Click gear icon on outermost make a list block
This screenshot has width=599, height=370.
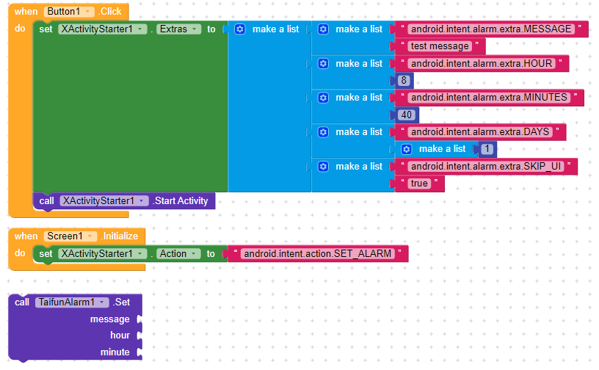point(240,29)
